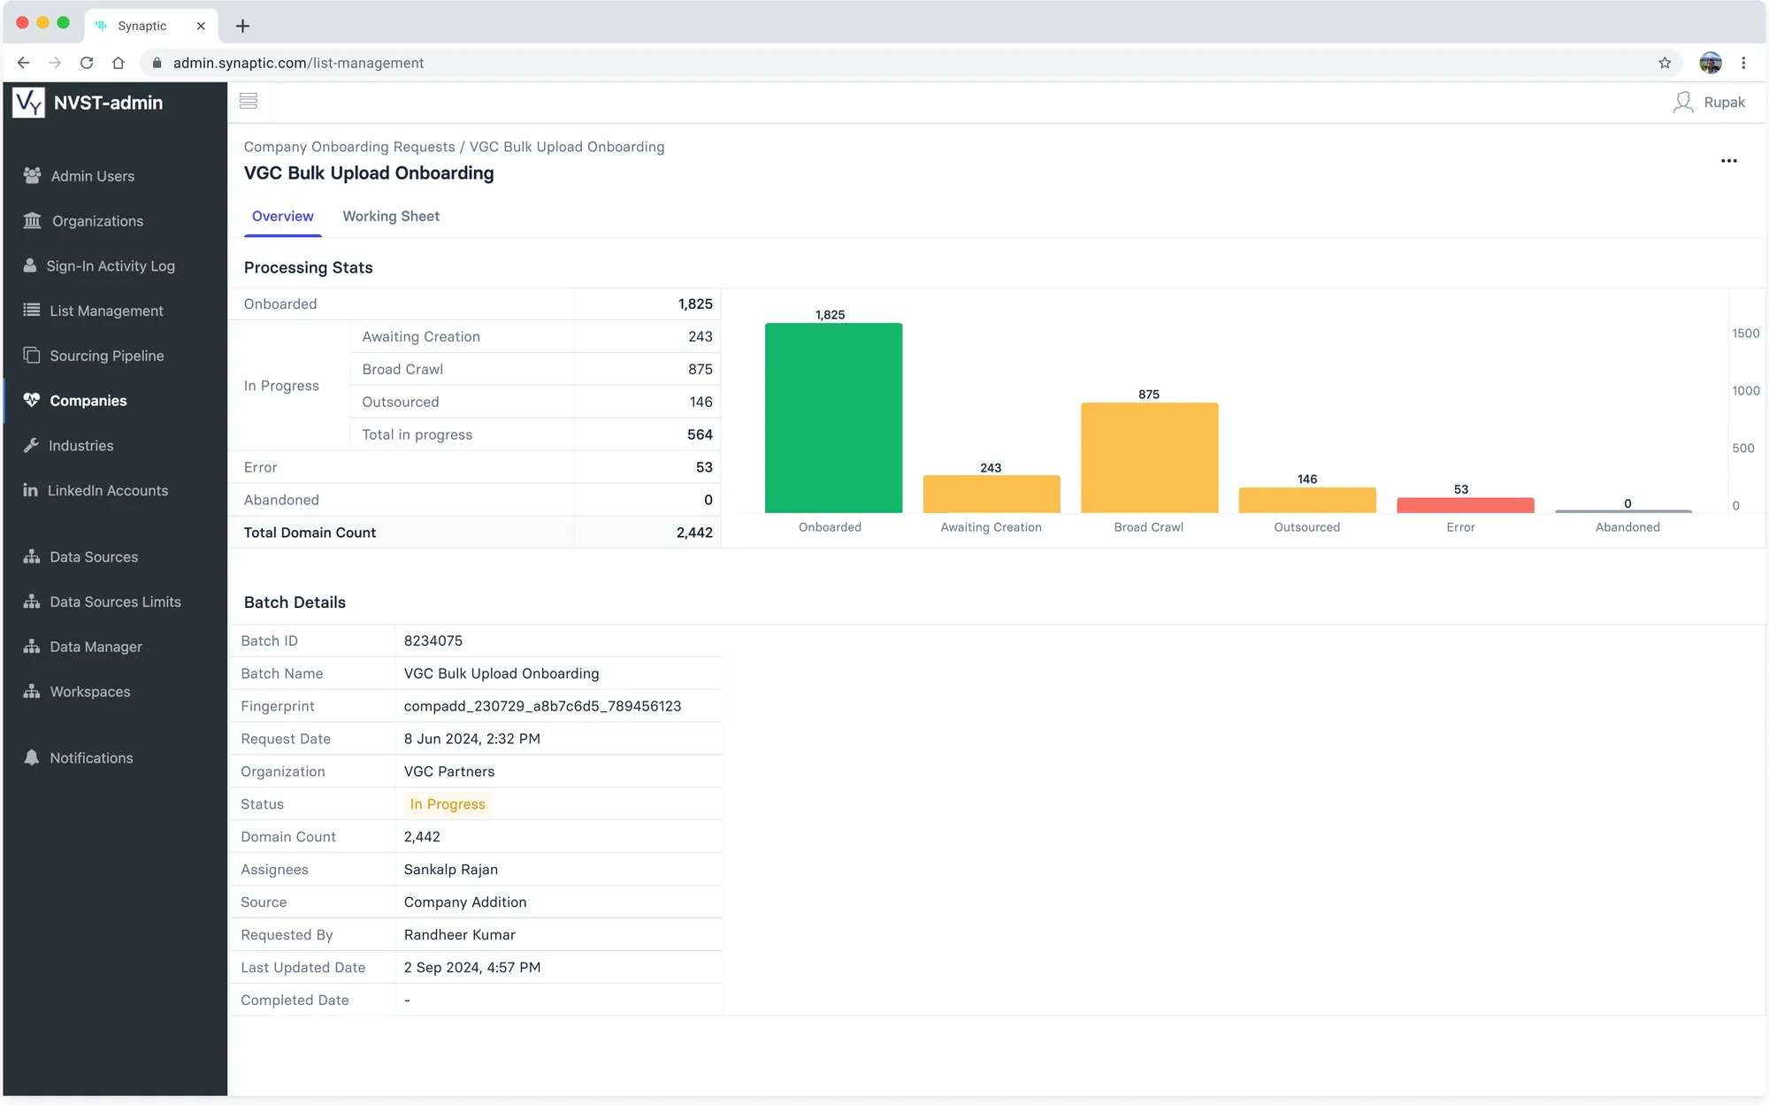Open a new browser tab

(242, 26)
